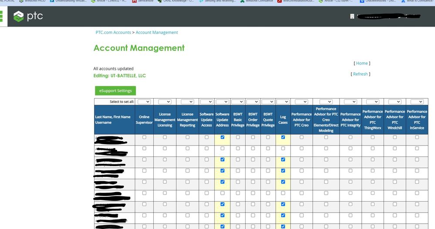
Task: Tick Online Supervisor for the first user row
Action: pos(144,137)
